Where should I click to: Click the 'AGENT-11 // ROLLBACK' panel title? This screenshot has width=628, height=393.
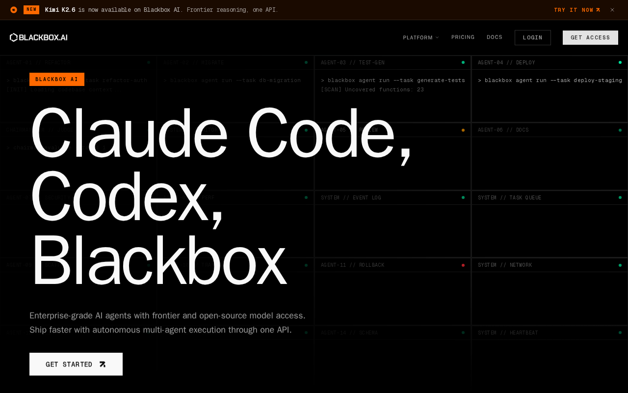tap(353, 265)
